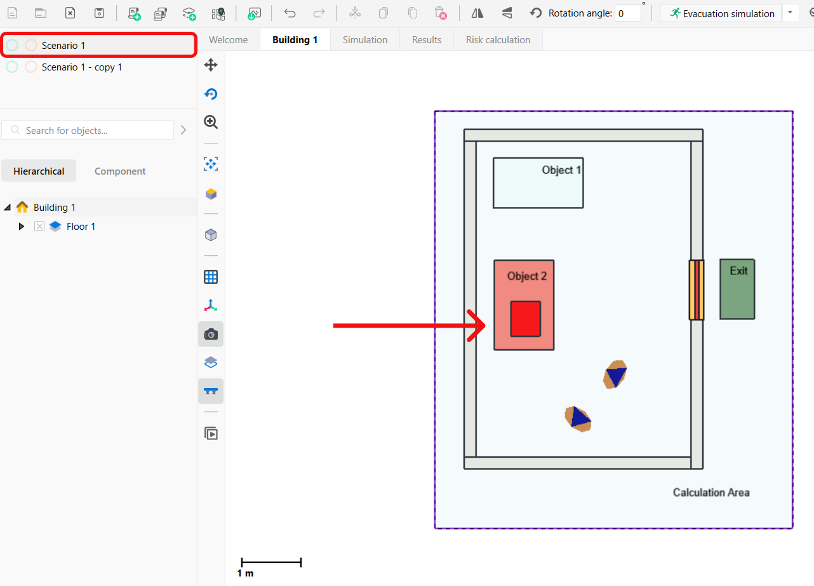
Task: Click the flip horizontal mirror icon
Action: click(x=477, y=13)
